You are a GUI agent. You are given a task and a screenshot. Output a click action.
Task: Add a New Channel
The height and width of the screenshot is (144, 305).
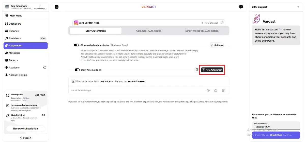(x=209, y=23)
